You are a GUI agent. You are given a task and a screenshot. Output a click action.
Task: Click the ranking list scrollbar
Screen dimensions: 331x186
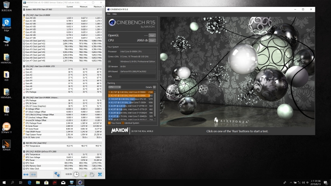155,105
